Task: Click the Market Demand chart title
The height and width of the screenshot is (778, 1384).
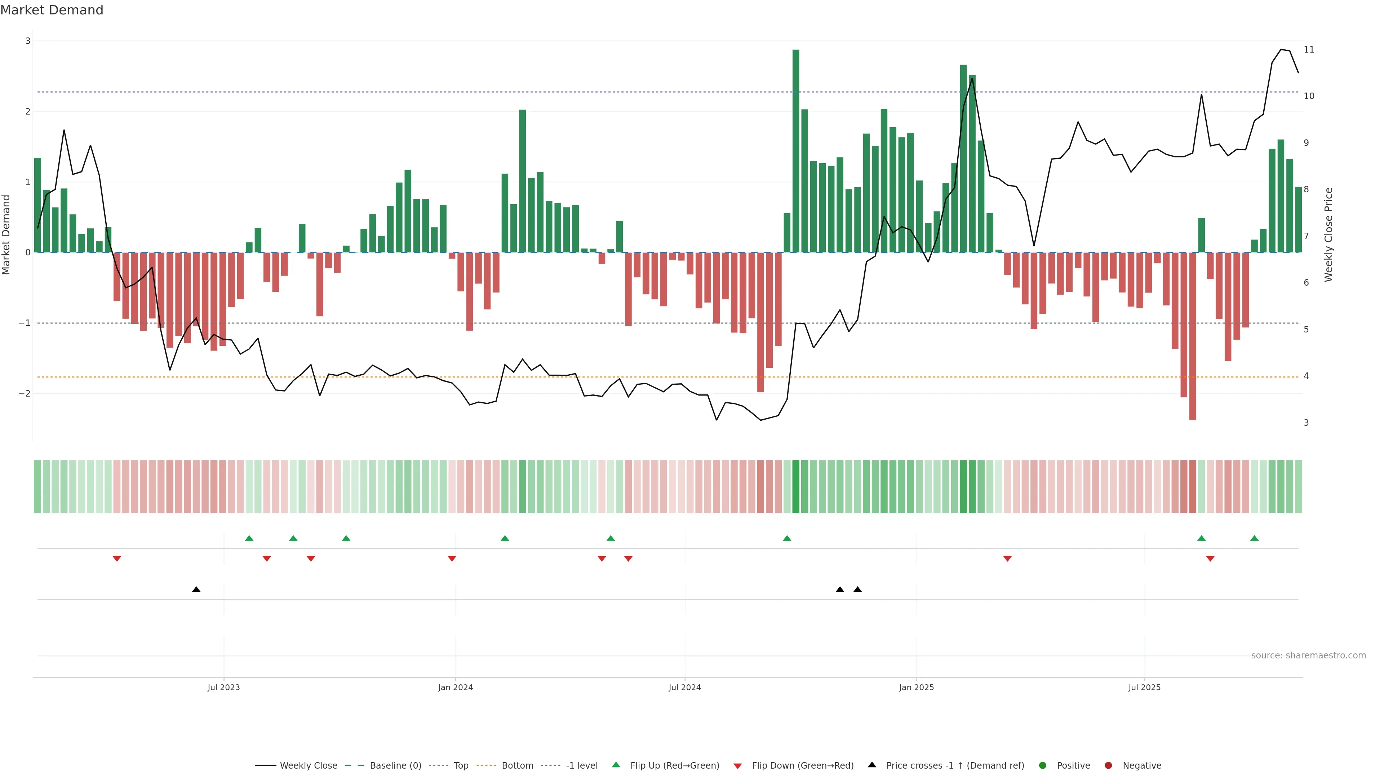Action: pos(52,10)
